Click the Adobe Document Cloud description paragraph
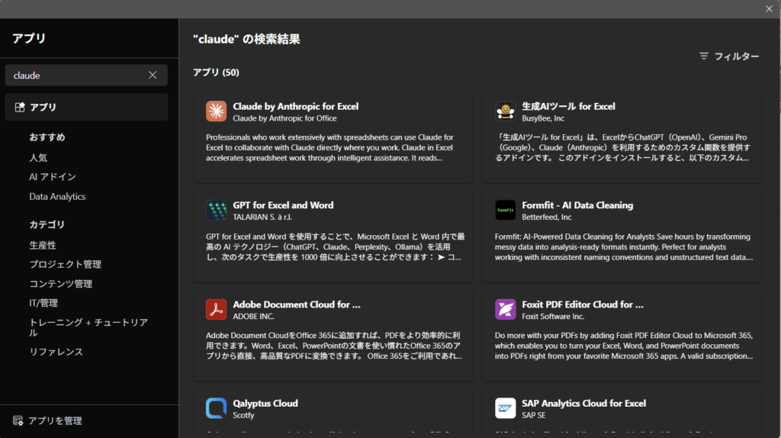Viewport: 781px width, 438px height. point(334,346)
